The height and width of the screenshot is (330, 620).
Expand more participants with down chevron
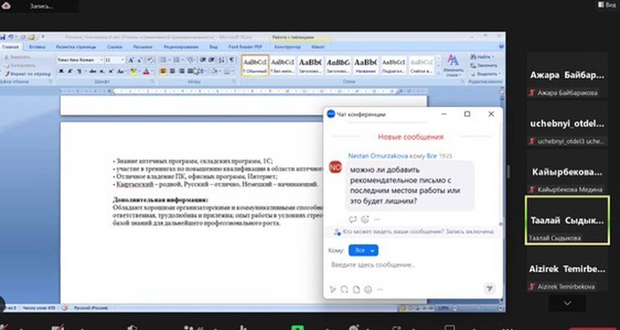pos(567,303)
